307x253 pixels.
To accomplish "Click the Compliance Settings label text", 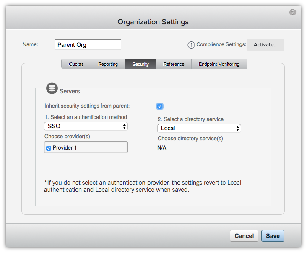I will [x=221, y=44].
